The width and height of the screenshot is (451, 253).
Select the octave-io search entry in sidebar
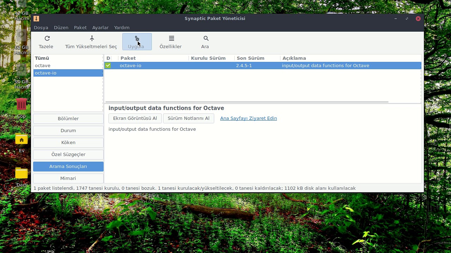pyautogui.click(x=68, y=73)
